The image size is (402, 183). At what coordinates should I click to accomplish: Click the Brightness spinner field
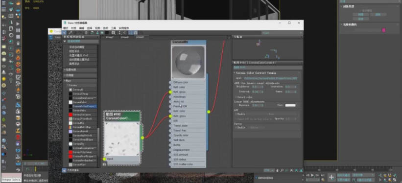click(258, 87)
